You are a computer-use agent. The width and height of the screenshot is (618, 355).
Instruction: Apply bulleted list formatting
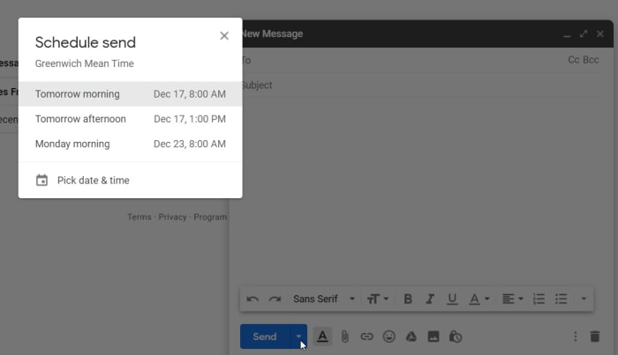(561, 300)
